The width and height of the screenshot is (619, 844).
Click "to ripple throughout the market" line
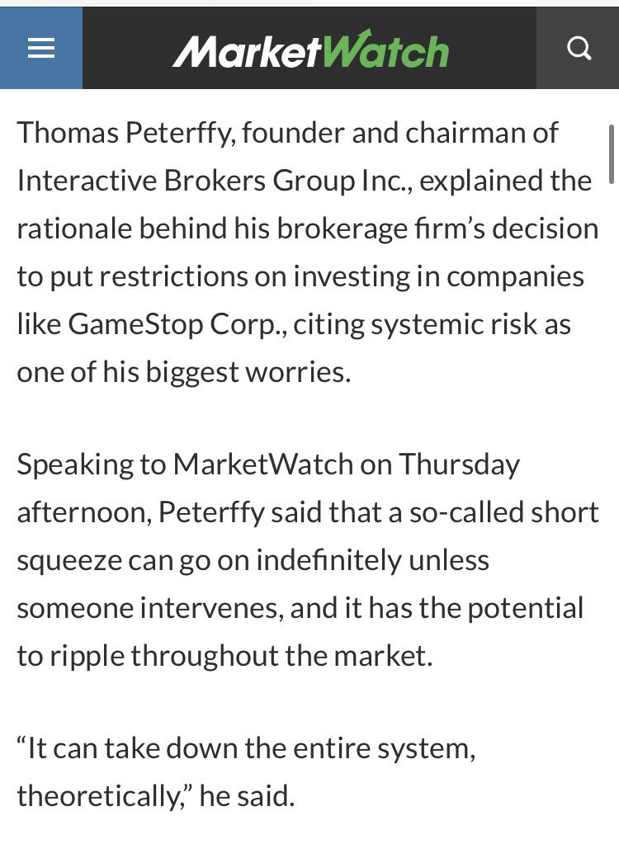coord(224,657)
